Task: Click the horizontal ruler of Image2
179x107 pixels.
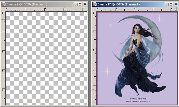Action: 46,9
